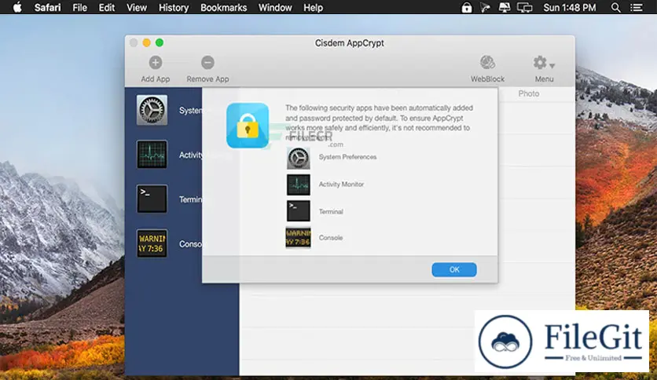Select Terminal icon in sidebar
This screenshot has width=657, height=380.
[x=152, y=199]
